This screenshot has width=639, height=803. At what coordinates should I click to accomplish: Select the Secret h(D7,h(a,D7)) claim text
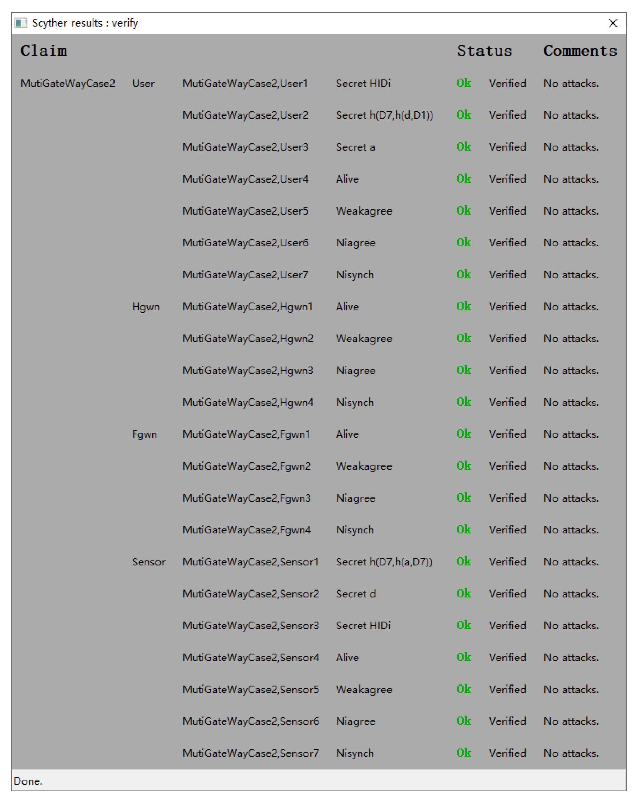click(384, 562)
